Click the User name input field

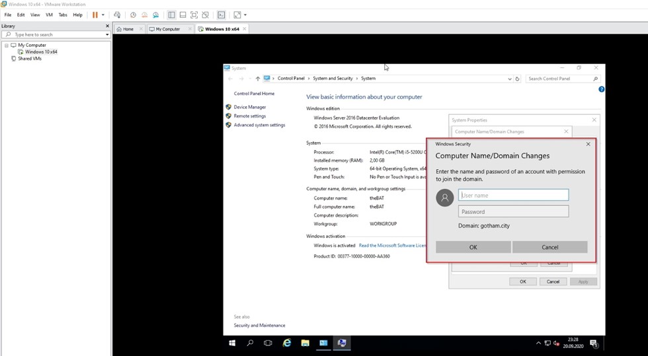click(x=513, y=196)
